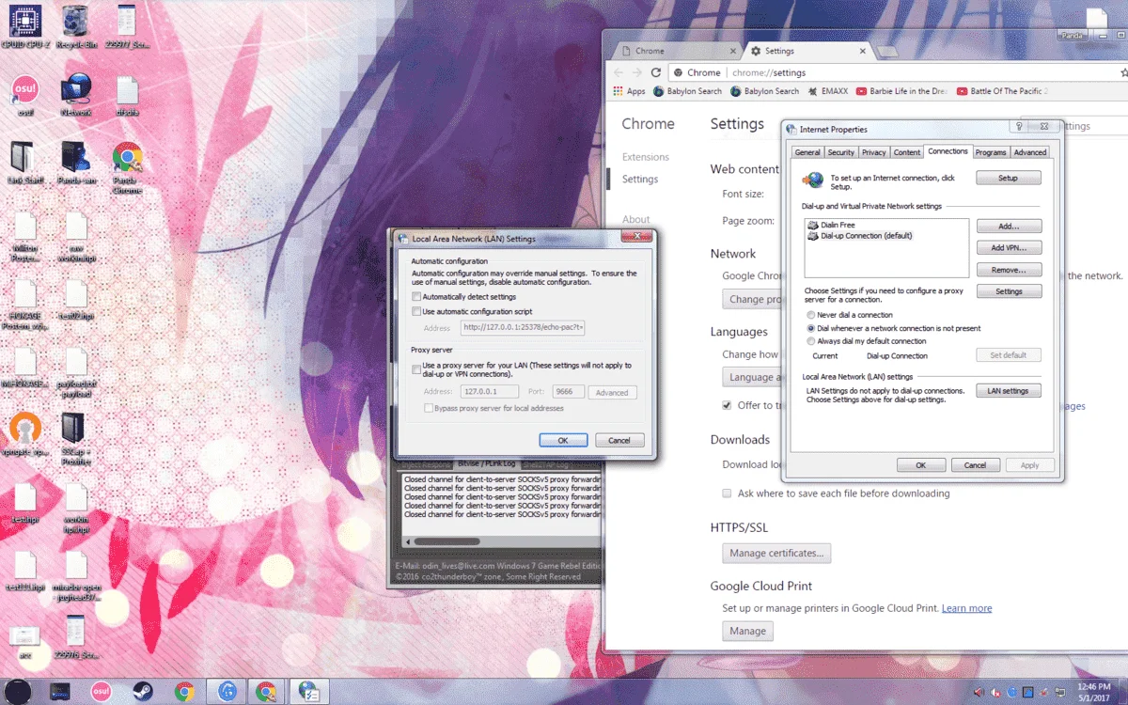Select Bitvise / PLink Log tab
Viewport: 1128px width, 705px height.
[486, 464]
